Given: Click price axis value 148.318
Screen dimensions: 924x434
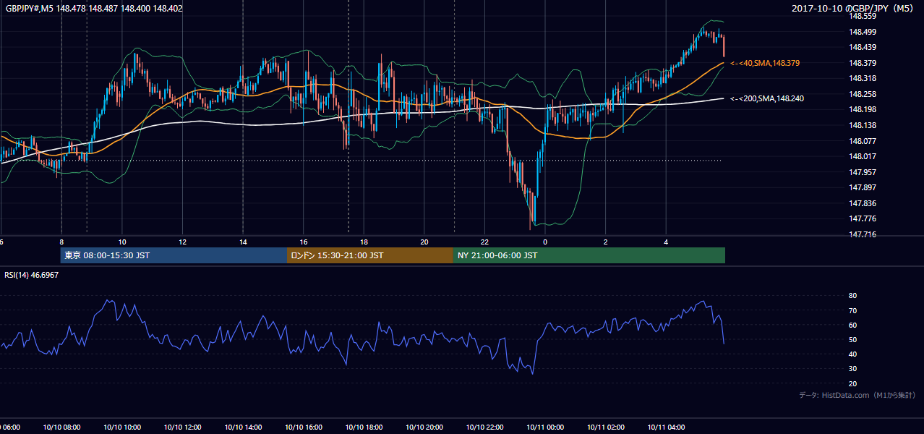Looking at the screenshot, I should pyautogui.click(x=863, y=78).
